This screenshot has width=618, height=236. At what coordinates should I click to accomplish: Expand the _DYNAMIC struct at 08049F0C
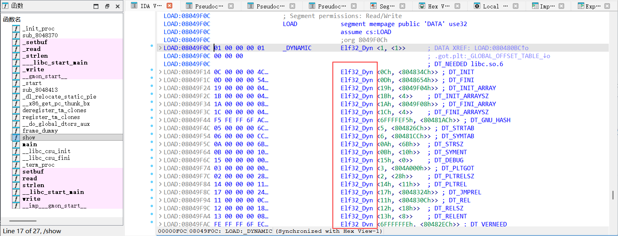coord(161,48)
